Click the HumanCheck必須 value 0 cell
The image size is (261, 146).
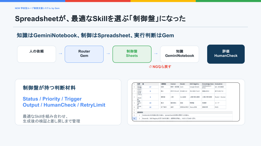click(x=150, y=91)
